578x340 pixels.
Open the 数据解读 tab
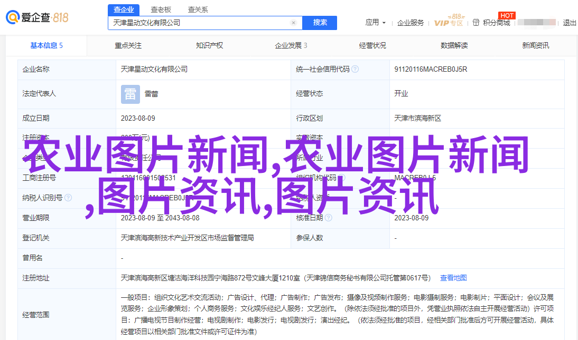click(x=454, y=46)
